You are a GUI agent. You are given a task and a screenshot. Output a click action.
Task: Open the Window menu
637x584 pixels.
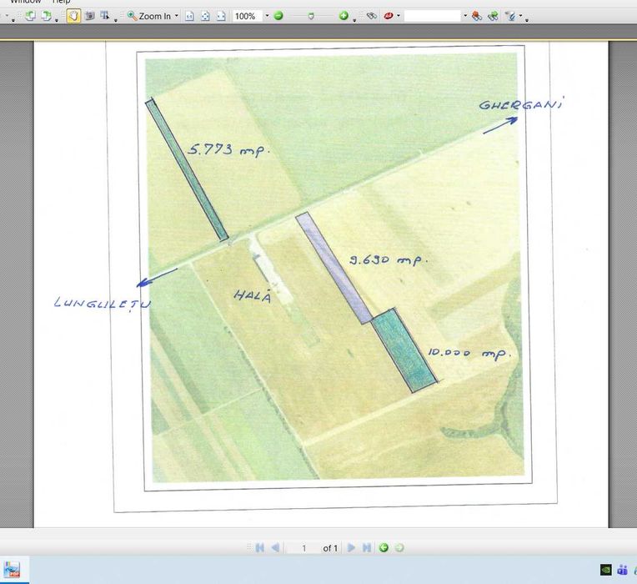point(26,2)
